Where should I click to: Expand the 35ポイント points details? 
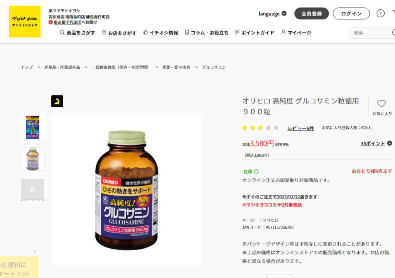376,143
